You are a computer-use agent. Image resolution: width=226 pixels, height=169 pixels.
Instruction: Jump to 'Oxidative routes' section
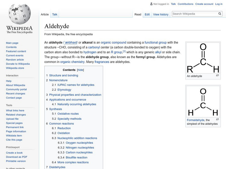(x=68, y=114)
